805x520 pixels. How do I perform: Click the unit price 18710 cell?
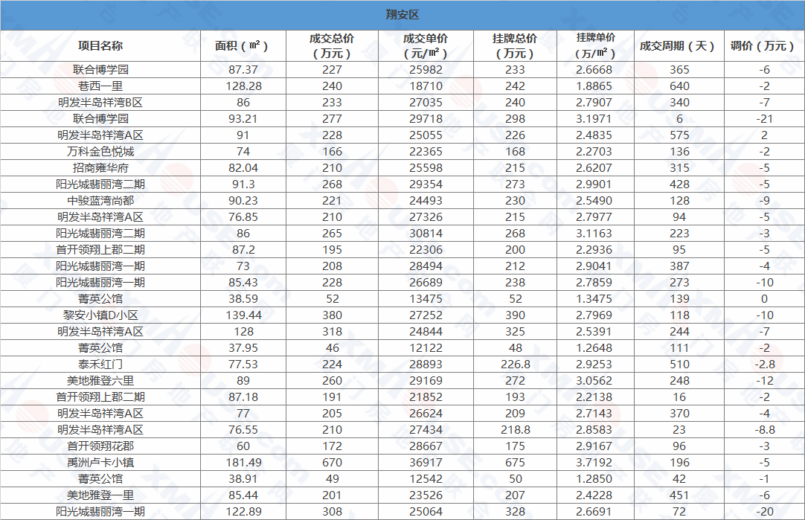tap(426, 86)
